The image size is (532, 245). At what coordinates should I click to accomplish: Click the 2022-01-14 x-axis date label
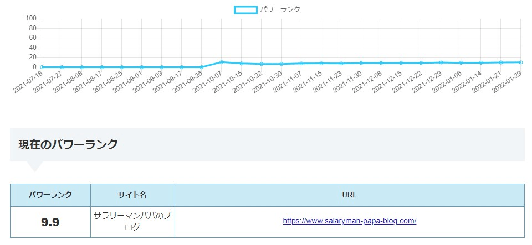pos(468,81)
